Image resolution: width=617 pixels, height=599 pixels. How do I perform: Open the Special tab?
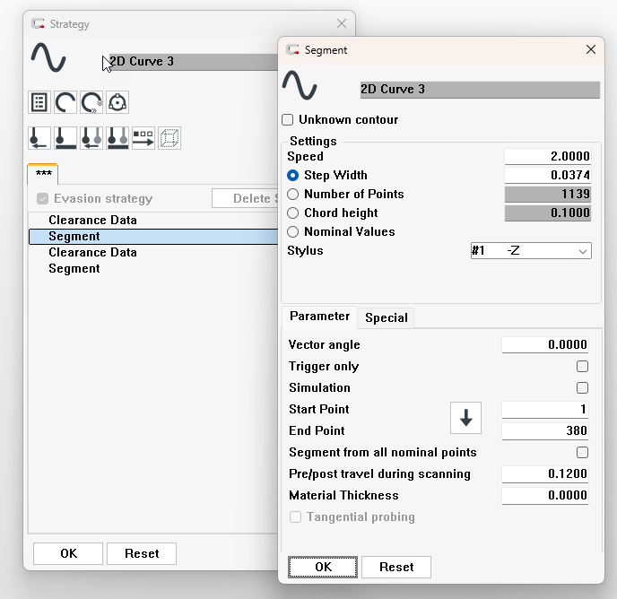pyautogui.click(x=386, y=318)
